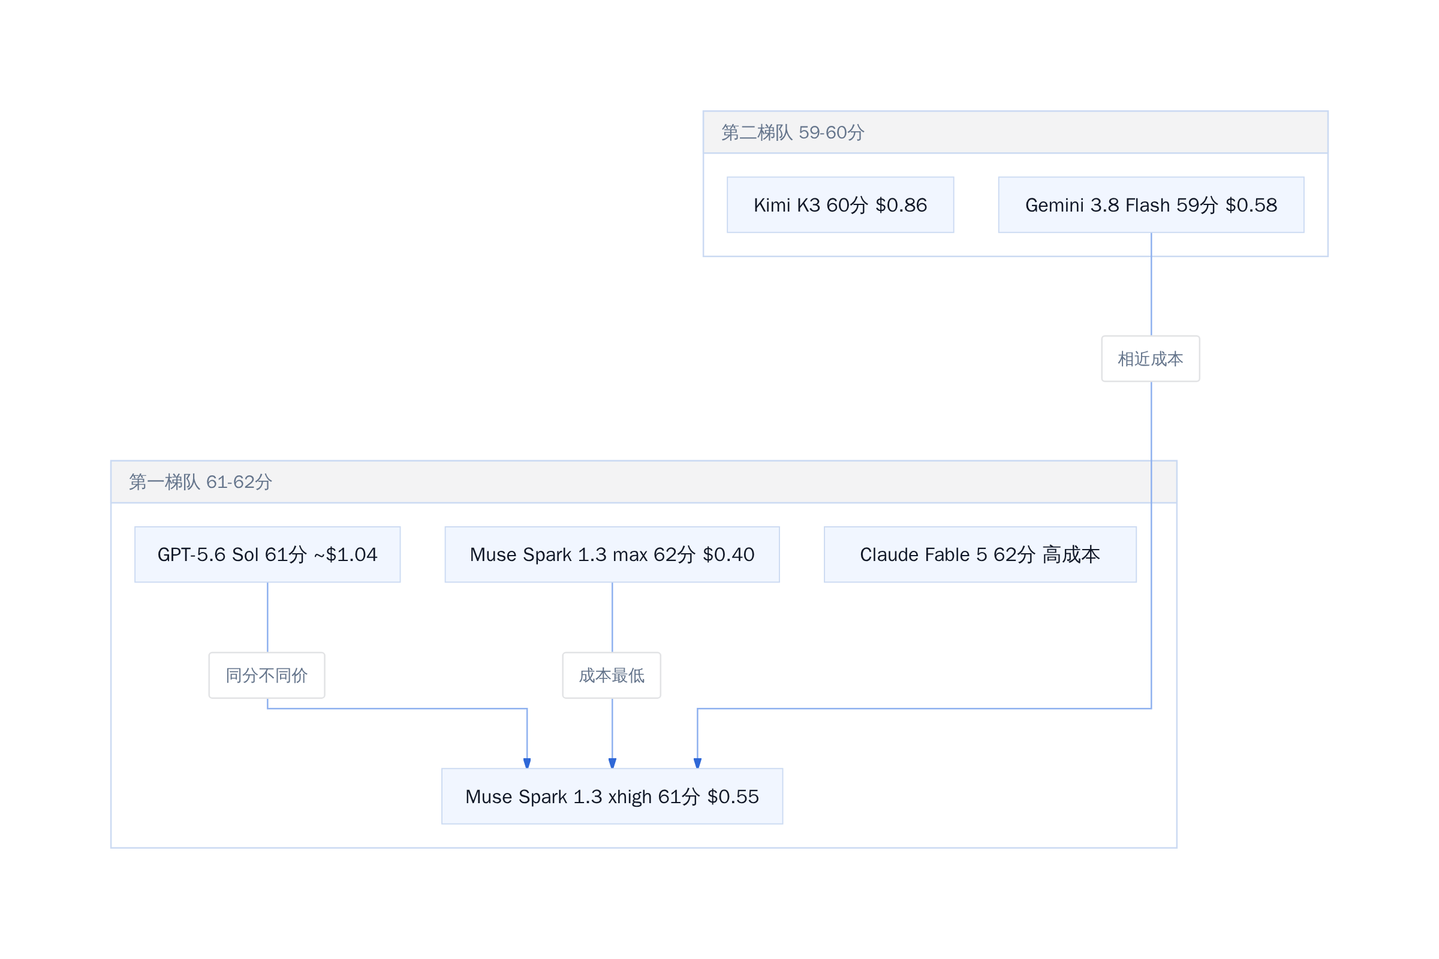1439x959 pixels.
Task: Select the Gemini 3.8 Flash 59分 $0.58 node
Action: coord(1151,205)
